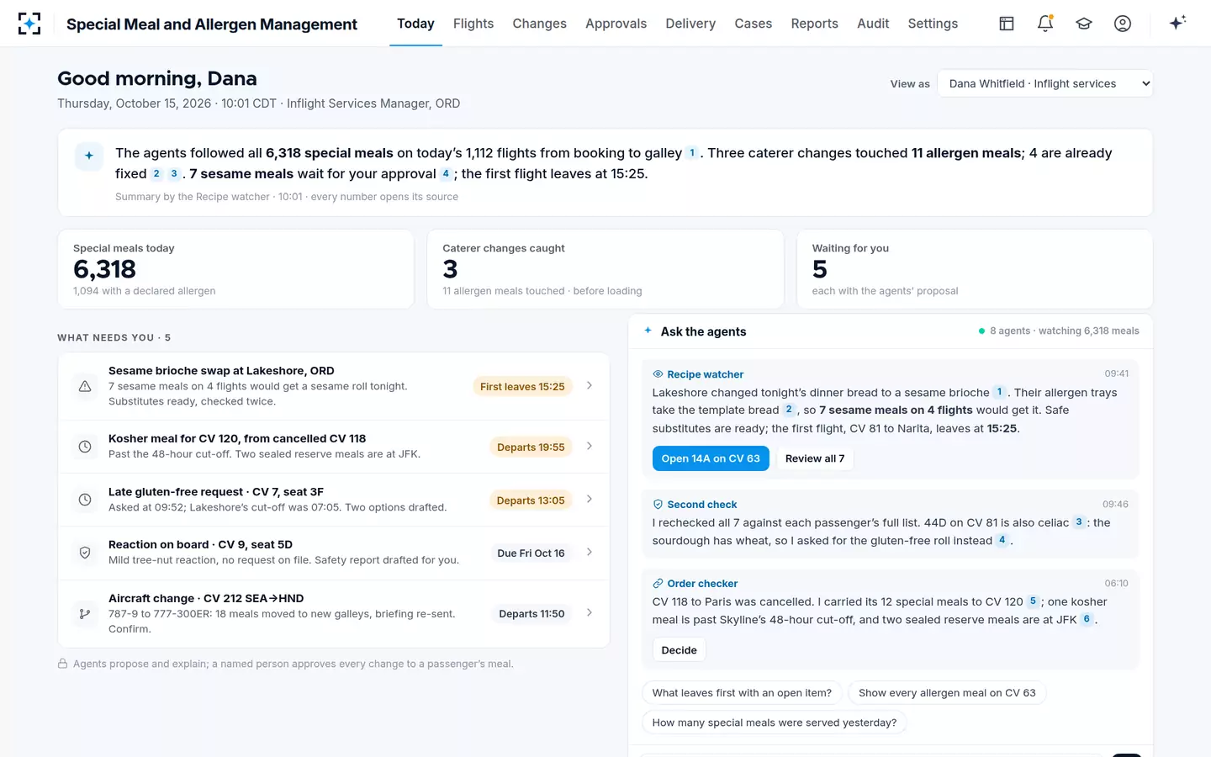
Task: Open the graduation cap help icon
Action: click(x=1084, y=24)
